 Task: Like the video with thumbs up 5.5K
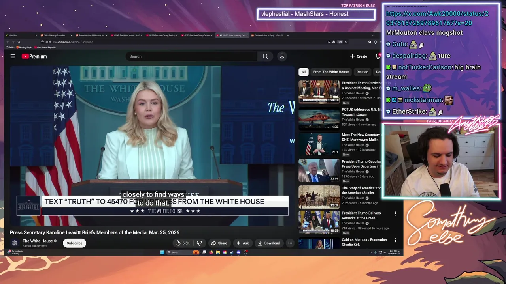tap(182, 243)
